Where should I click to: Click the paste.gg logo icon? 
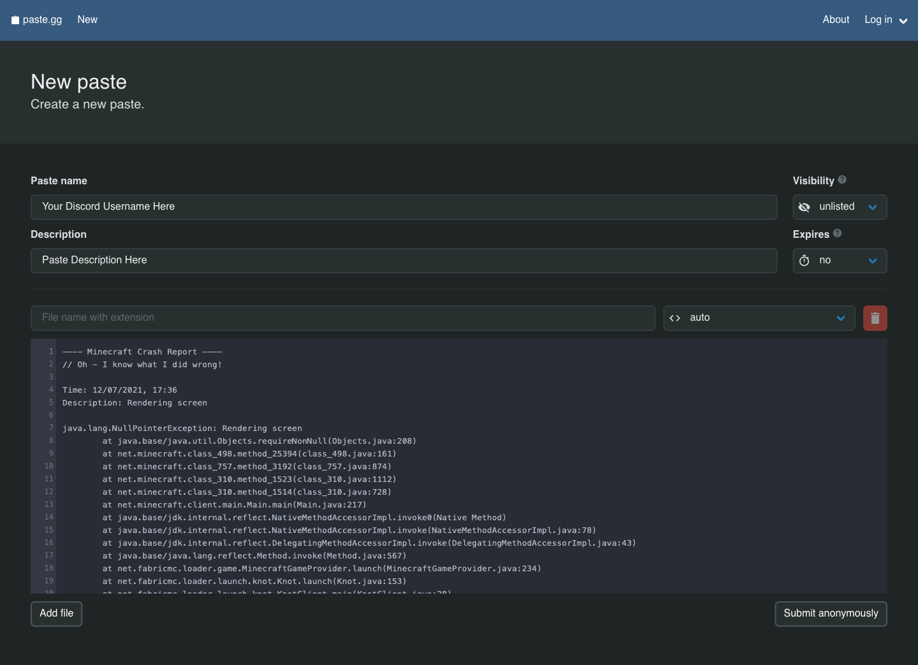pos(14,20)
